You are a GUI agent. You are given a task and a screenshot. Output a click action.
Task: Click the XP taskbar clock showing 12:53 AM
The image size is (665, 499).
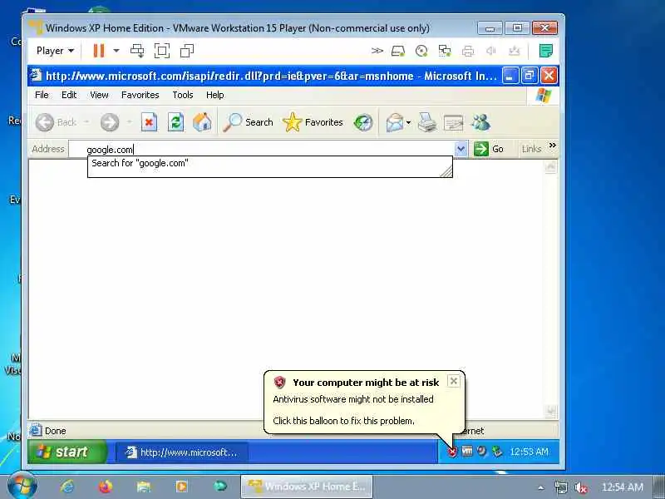click(x=530, y=452)
